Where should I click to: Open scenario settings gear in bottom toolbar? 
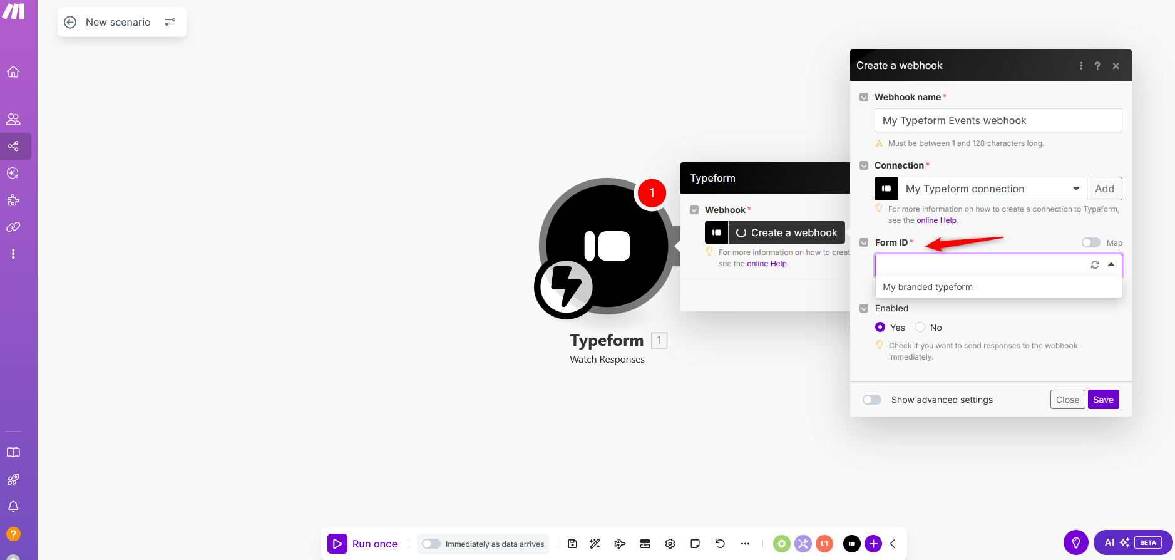670,544
